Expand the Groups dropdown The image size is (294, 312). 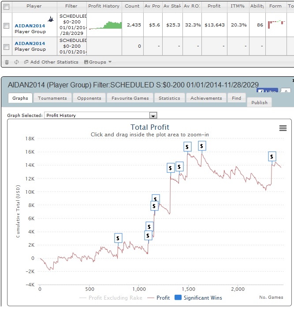(97, 62)
